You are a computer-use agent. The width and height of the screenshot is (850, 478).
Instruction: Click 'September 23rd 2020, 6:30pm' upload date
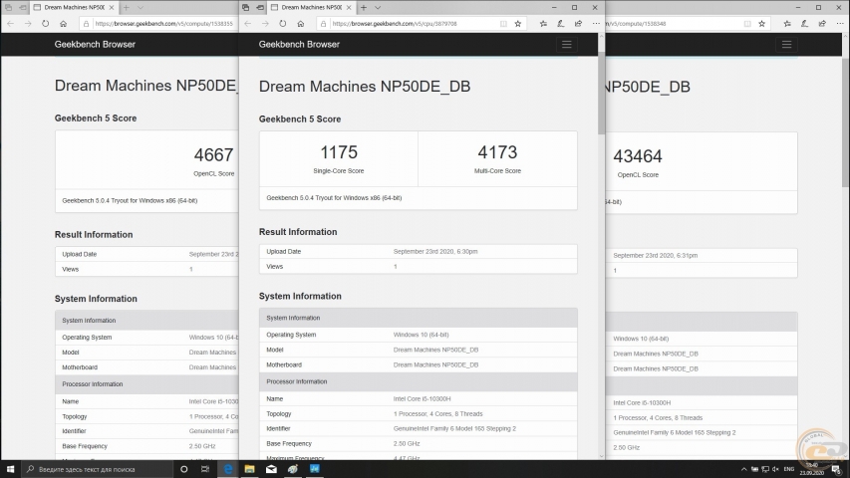pos(435,252)
